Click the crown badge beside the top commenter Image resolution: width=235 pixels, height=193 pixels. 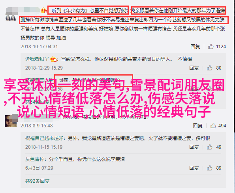click(x=44, y=11)
